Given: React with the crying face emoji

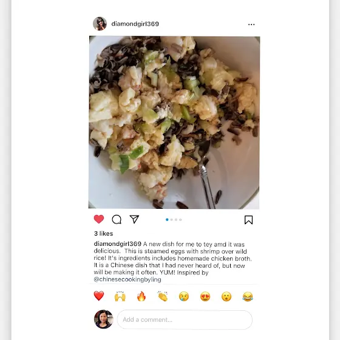Looking at the screenshot, I should (x=184, y=296).
